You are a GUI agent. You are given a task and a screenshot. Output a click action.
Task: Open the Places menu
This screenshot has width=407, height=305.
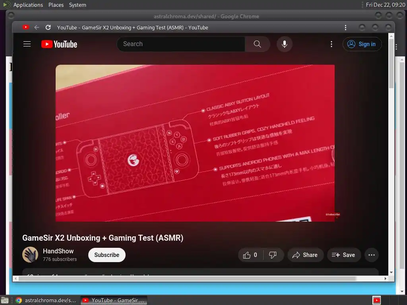click(56, 5)
